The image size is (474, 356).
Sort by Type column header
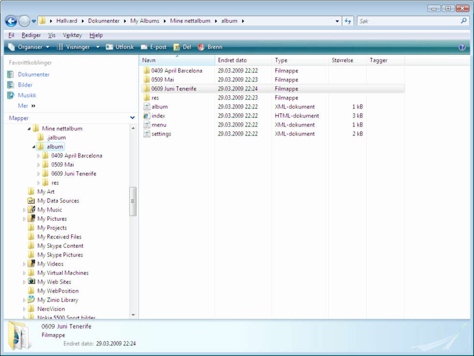pyautogui.click(x=300, y=60)
